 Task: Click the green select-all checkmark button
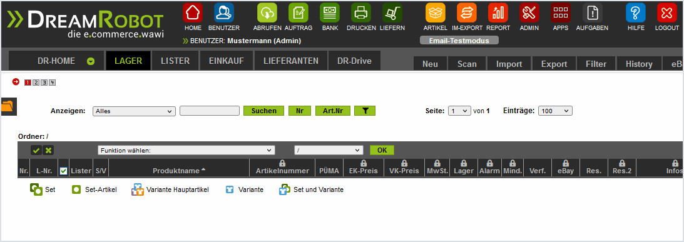[36, 151]
